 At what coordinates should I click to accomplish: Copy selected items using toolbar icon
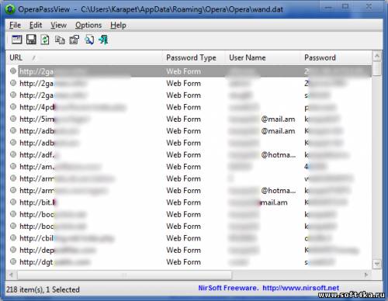click(x=60, y=40)
